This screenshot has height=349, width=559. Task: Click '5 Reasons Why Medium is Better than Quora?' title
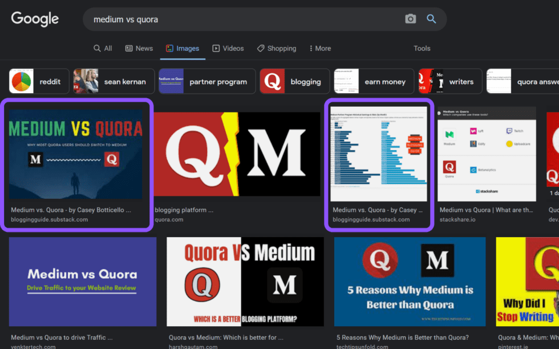click(x=403, y=337)
